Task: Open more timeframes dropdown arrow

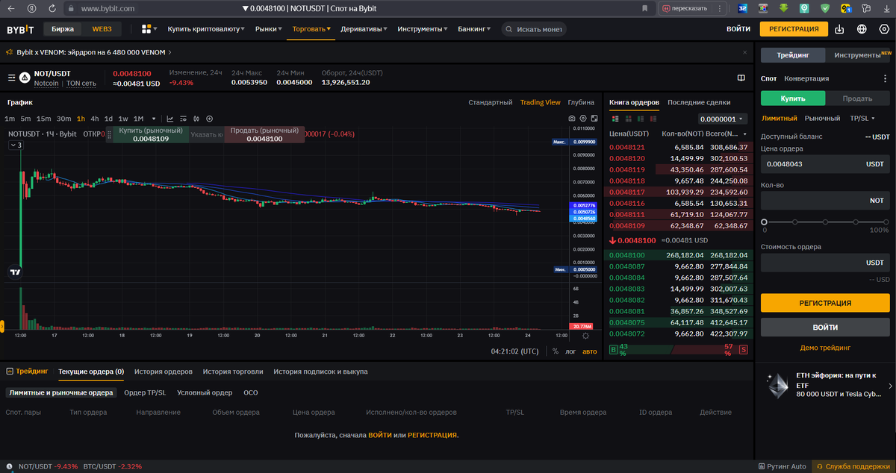Action: (x=154, y=119)
